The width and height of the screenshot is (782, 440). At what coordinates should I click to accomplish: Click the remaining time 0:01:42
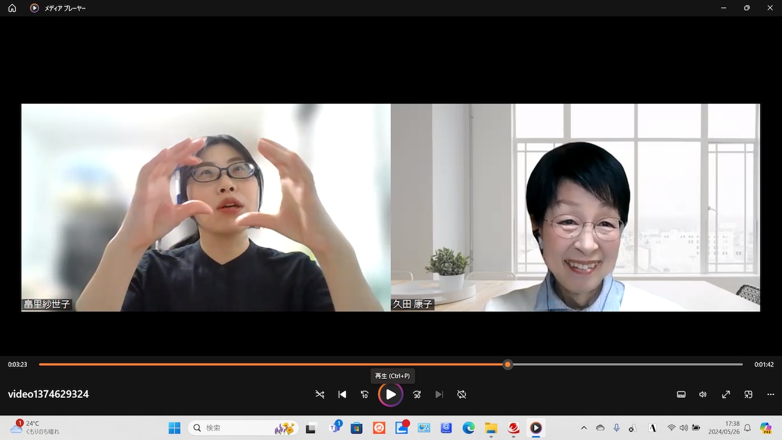coord(764,364)
